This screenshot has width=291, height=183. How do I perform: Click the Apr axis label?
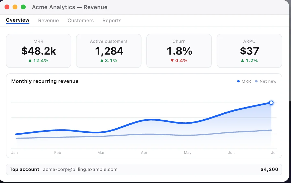coord(144,152)
